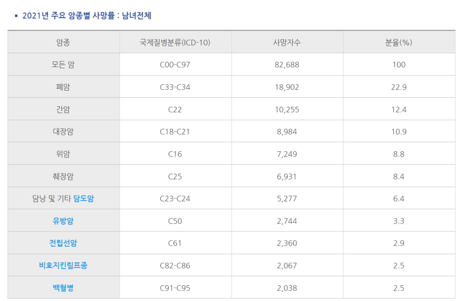This screenshot has height=301, width=461.
Task: Click the 2,038 death count
Action: click(x=287, y=288)
